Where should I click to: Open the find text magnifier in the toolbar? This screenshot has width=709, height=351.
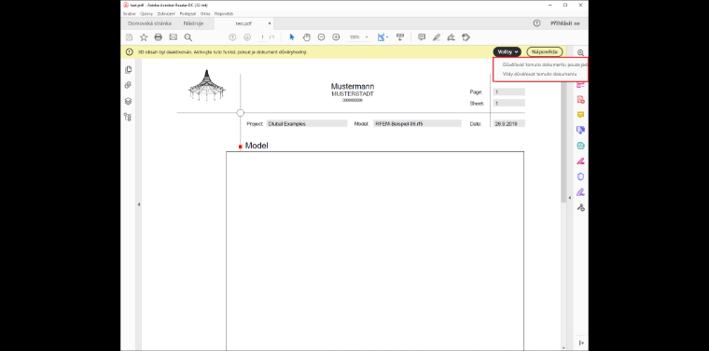pyautogui.click(x=188, y=37)
